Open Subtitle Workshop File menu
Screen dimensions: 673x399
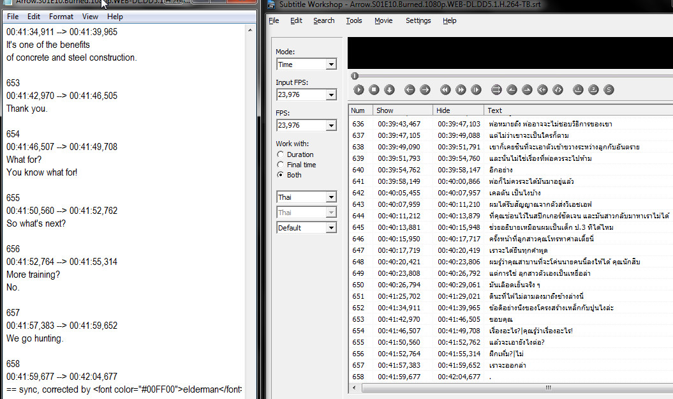[x=274, y=20]
